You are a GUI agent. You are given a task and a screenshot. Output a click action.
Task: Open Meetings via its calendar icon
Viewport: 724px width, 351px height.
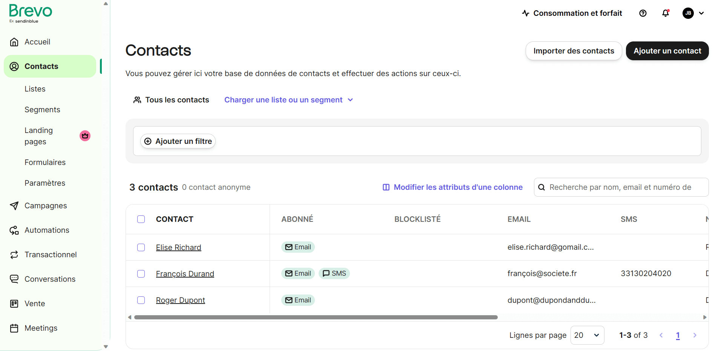[x=14, y=328]
